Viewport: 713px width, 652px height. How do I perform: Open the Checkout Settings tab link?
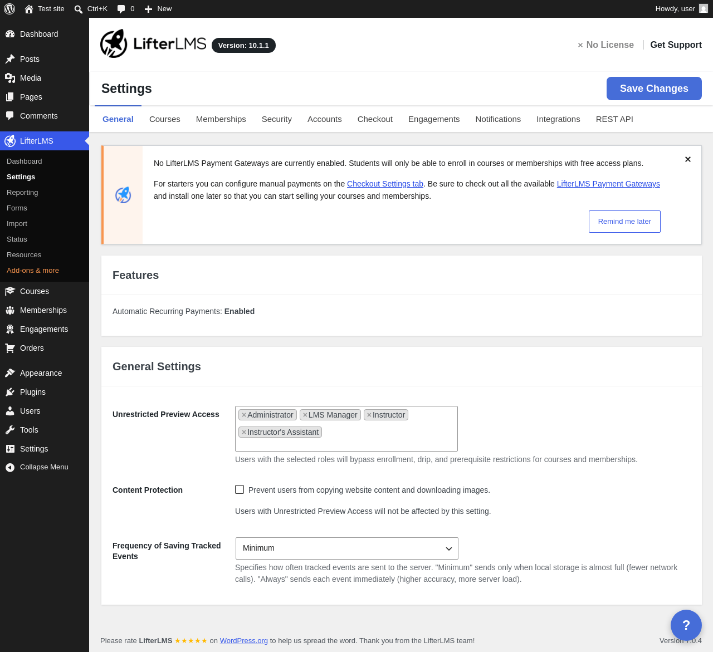385,184
